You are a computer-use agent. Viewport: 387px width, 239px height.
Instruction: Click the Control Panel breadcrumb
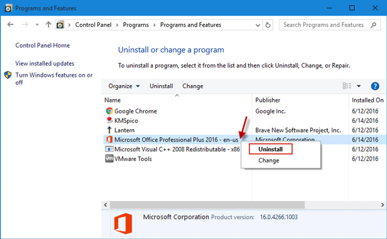tap(94, 25)
